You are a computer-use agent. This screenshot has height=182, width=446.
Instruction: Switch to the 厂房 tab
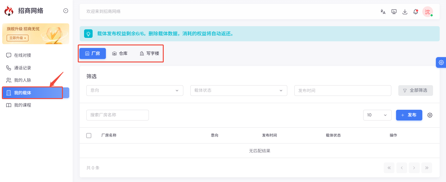point(93,54)
